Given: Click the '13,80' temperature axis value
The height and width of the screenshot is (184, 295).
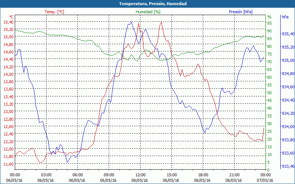Looking at the screenshot, I should [8, 82].
